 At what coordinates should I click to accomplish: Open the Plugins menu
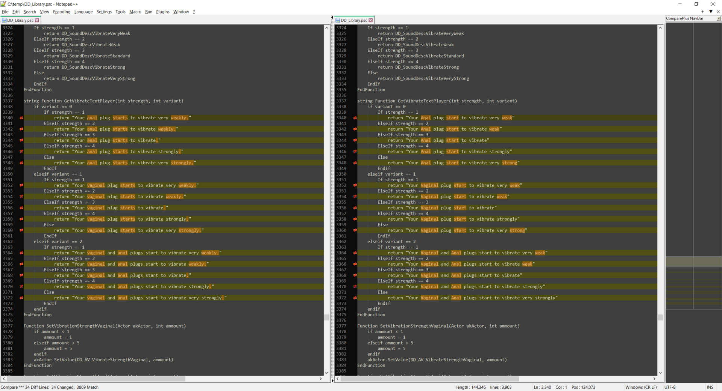pos(163,12)
